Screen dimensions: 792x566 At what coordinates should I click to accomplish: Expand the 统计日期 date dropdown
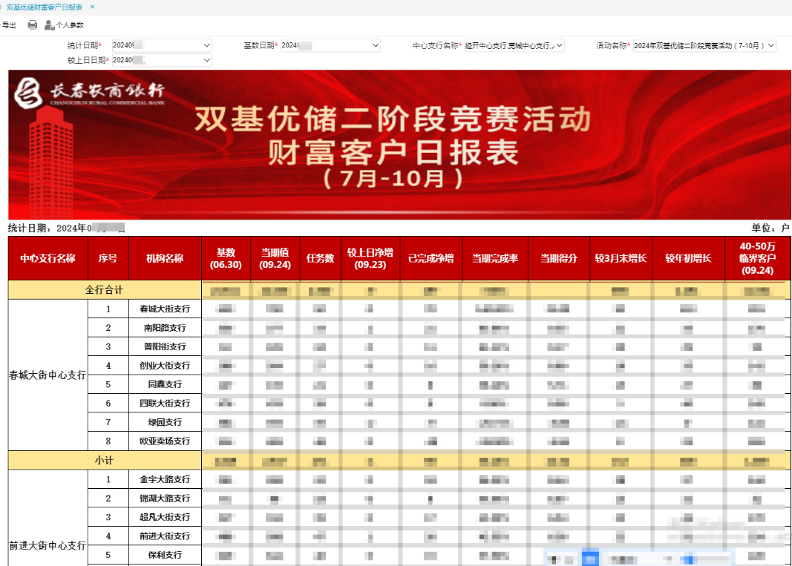(x=206, y=45)
